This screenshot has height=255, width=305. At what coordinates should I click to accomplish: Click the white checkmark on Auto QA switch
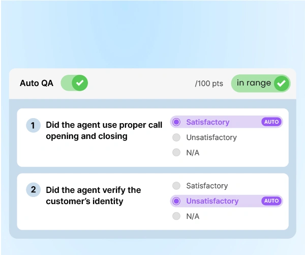click(x=80, y=83)
